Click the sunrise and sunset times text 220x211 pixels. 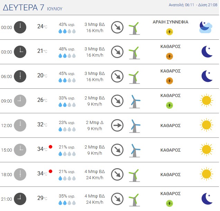tap(193, 5)
